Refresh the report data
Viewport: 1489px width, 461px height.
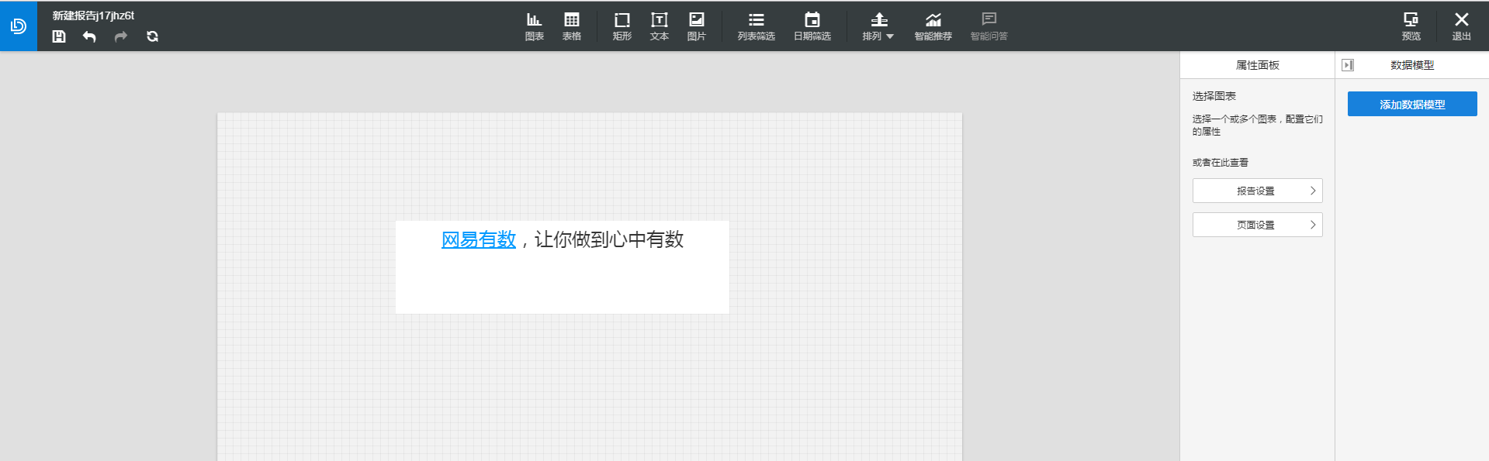[x=152, y=36]
